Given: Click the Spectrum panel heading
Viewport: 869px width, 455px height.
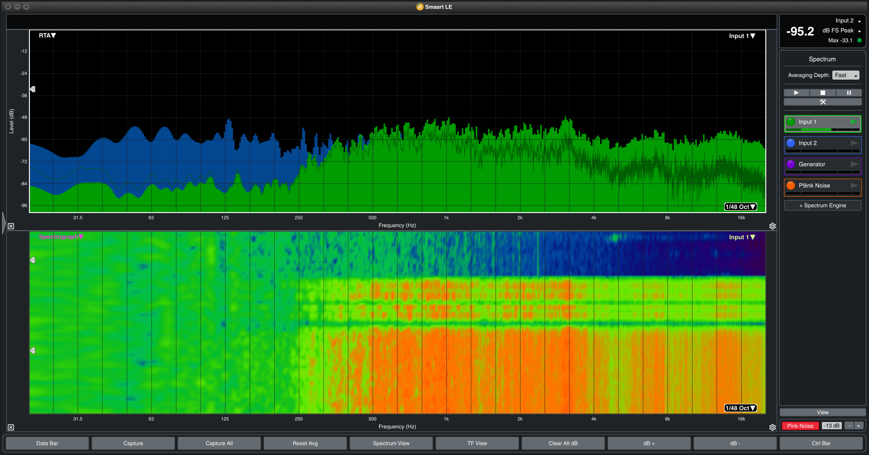Looking at the screenshot, I should (822, 59).
